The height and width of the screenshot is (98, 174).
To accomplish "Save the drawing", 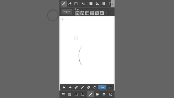I will (x=102, y=87).
